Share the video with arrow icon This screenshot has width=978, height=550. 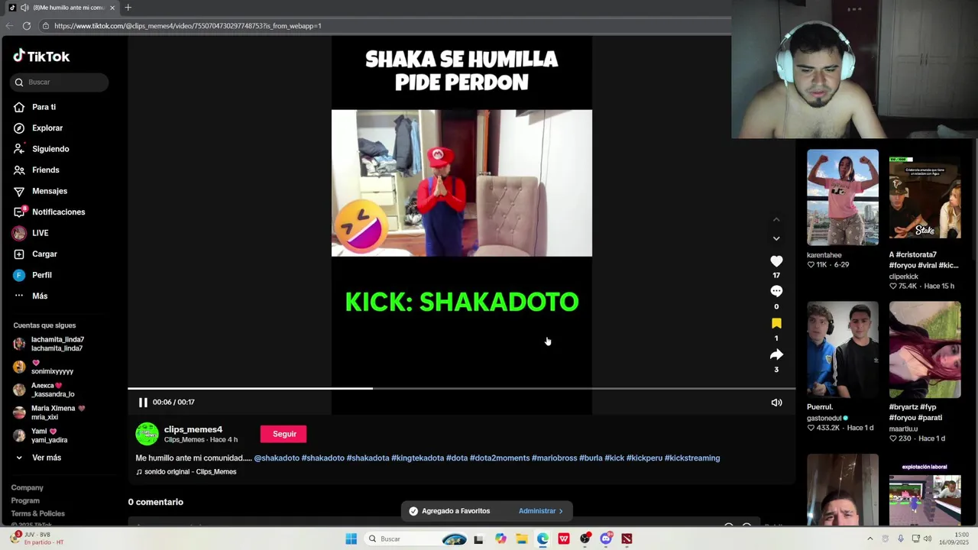(x=776, y=354)
